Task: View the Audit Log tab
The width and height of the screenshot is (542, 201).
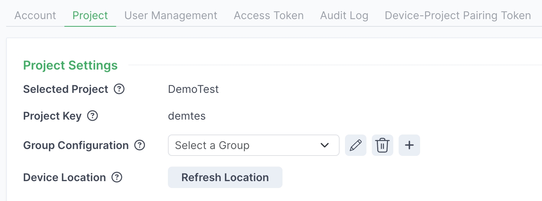Action: pos(344,16)
